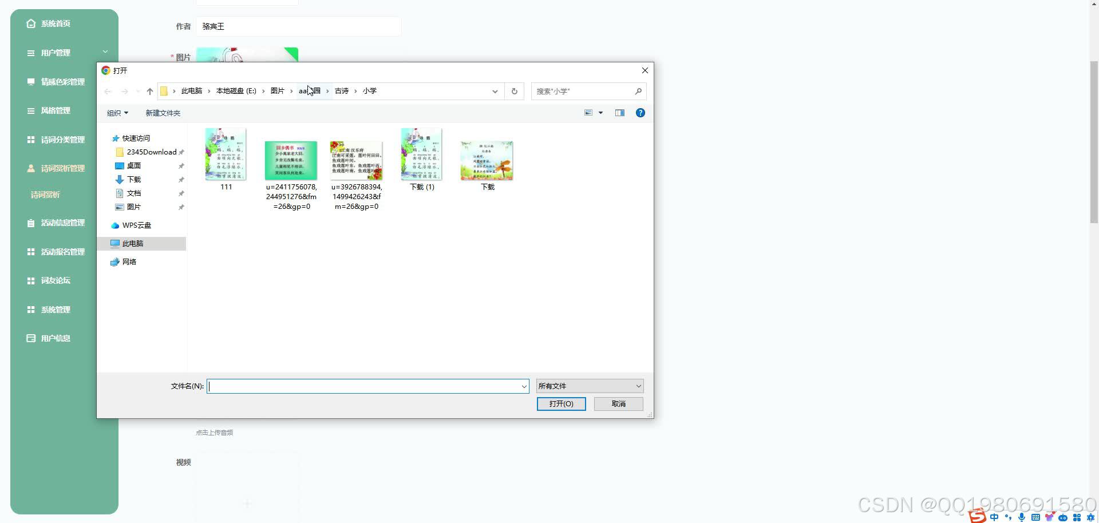Select the 下载 image file thumbnail
This screenshot has width=1099, height=523.
coord(487,160)
